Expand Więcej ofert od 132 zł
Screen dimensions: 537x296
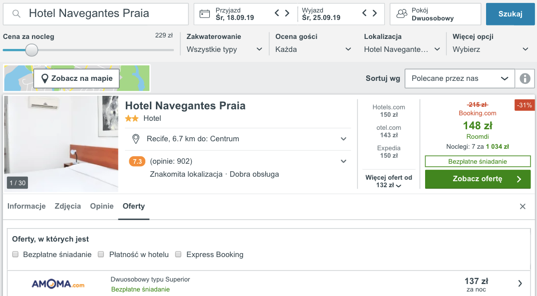tap(389, 181)
